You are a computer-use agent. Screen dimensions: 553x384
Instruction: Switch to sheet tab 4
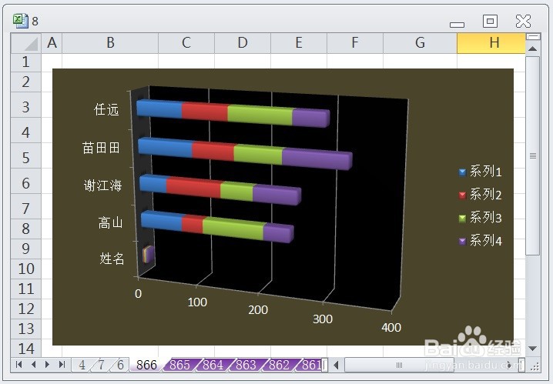coord(82,365)
